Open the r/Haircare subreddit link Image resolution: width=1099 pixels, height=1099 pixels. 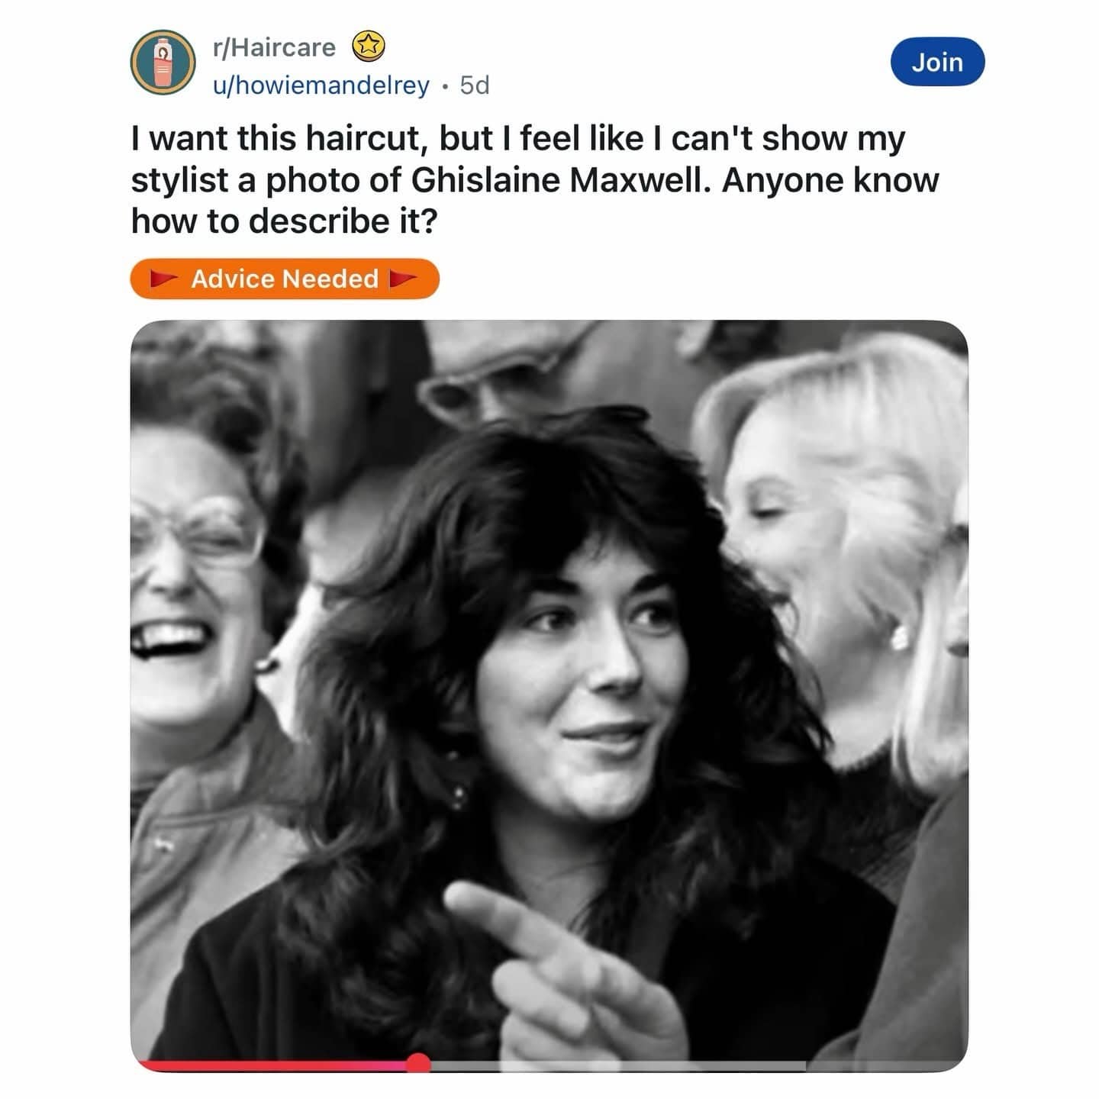click(274, 47)
